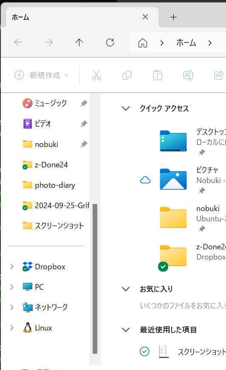Screen dimensions: 226x370
Task: Open the new tab plus button
Action: (173, 17)
